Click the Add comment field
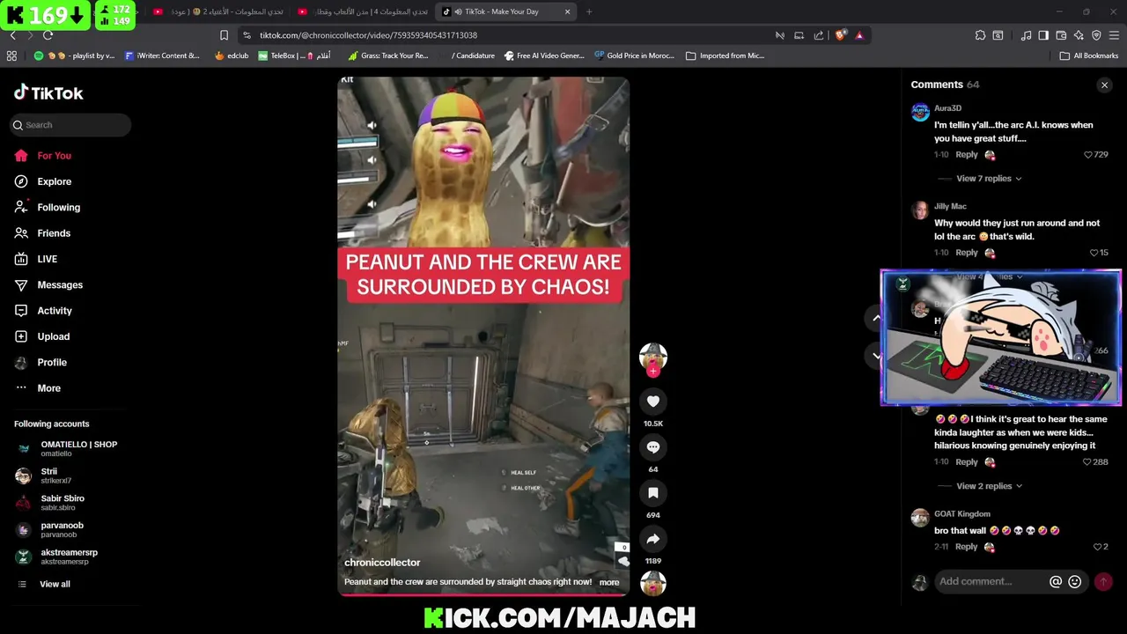The height and width of the screenshot is (634, 1127). coord(991,581)
